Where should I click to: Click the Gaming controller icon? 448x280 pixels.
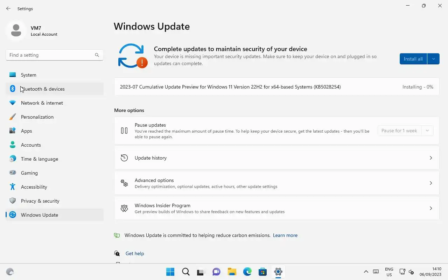pyautogui.click(x=13, y=173)
